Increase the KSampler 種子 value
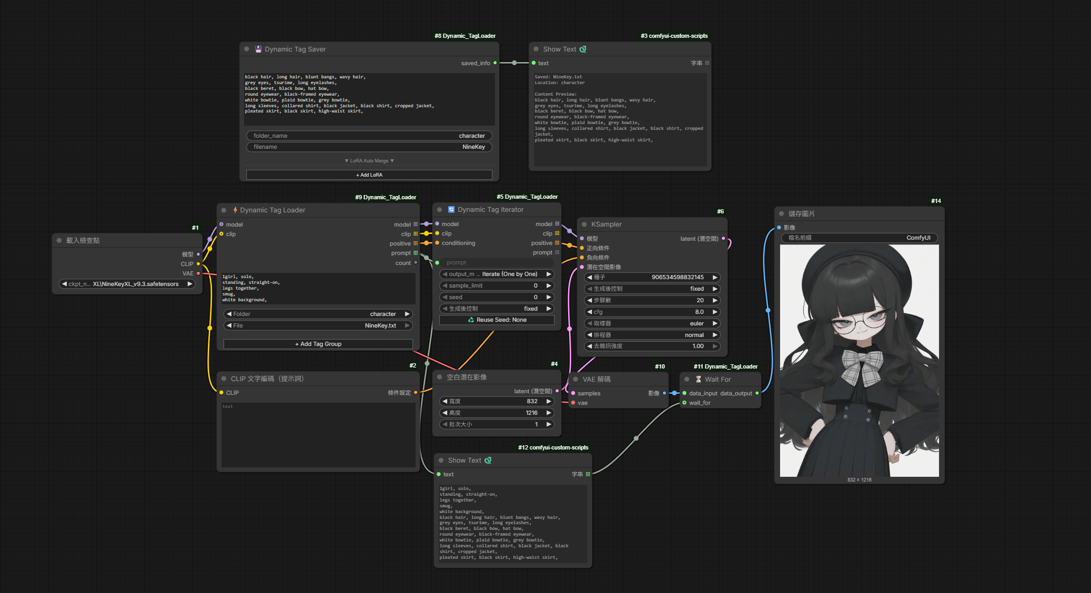The image size is (1091, 593). [x=715, y=278]
